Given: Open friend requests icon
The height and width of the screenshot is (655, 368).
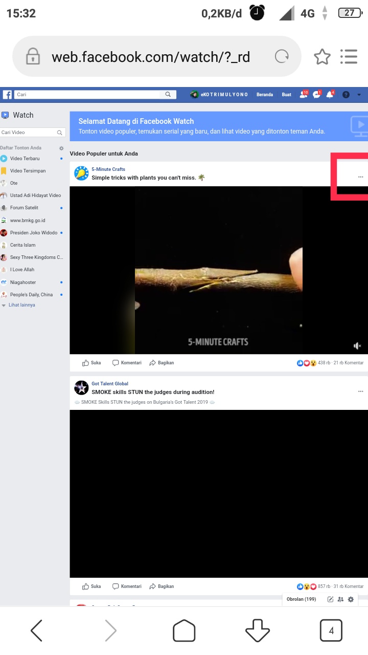Looking at the screenshot, I should (304, 94).
